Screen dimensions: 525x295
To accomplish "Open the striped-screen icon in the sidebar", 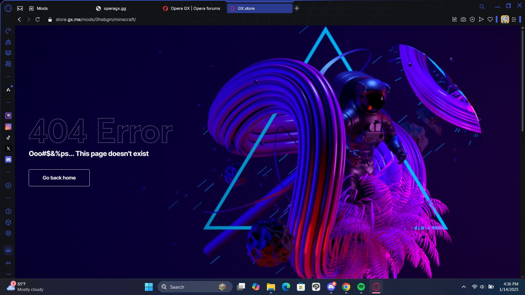I will coord(8,53).
